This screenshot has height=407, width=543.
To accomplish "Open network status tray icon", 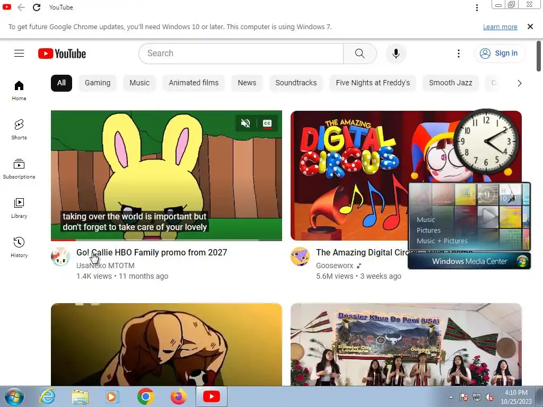I will (477, 397).
